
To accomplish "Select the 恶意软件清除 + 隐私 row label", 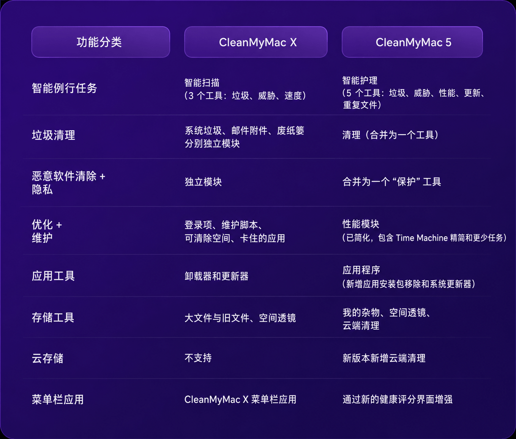I will click(69, 183).
